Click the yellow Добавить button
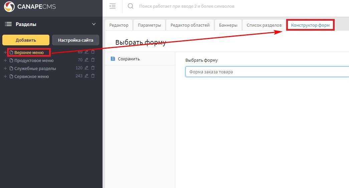This screenshot has height=188, width=349. [26, 40]
